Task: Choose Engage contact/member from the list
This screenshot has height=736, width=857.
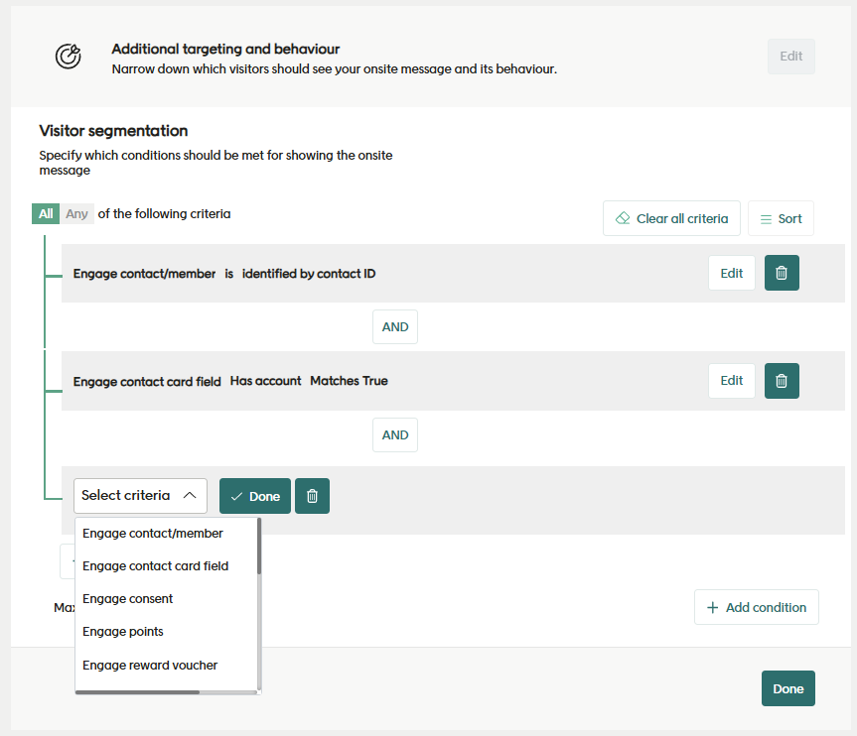Action: tap(153, 533)
